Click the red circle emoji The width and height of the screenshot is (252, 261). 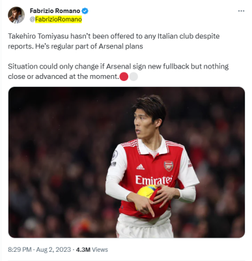(x=124, y=76)
